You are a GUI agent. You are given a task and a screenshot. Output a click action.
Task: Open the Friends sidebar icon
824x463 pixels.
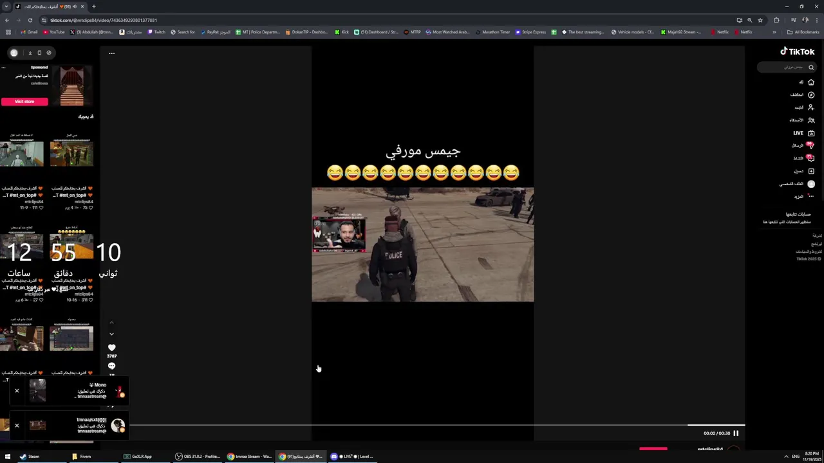(810, 120)
